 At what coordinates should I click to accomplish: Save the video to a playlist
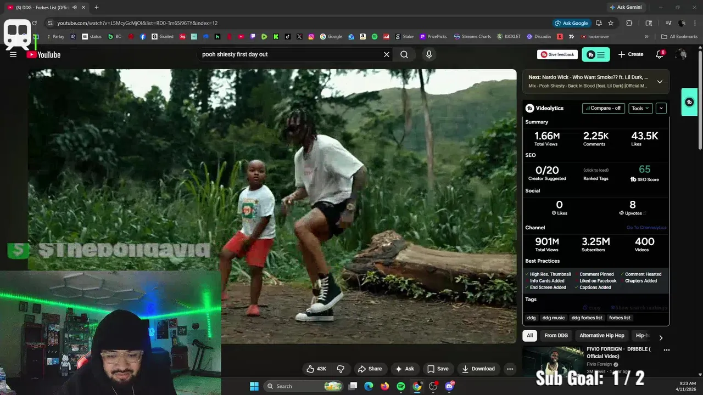438,369
